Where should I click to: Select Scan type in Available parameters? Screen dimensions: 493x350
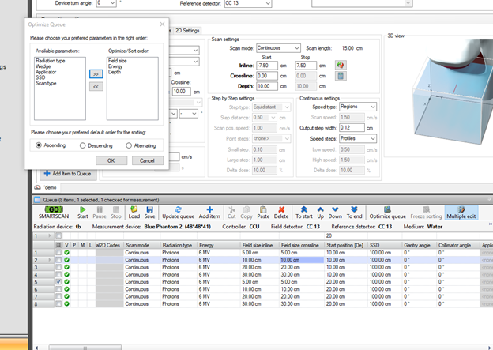[x=46, y=83]
